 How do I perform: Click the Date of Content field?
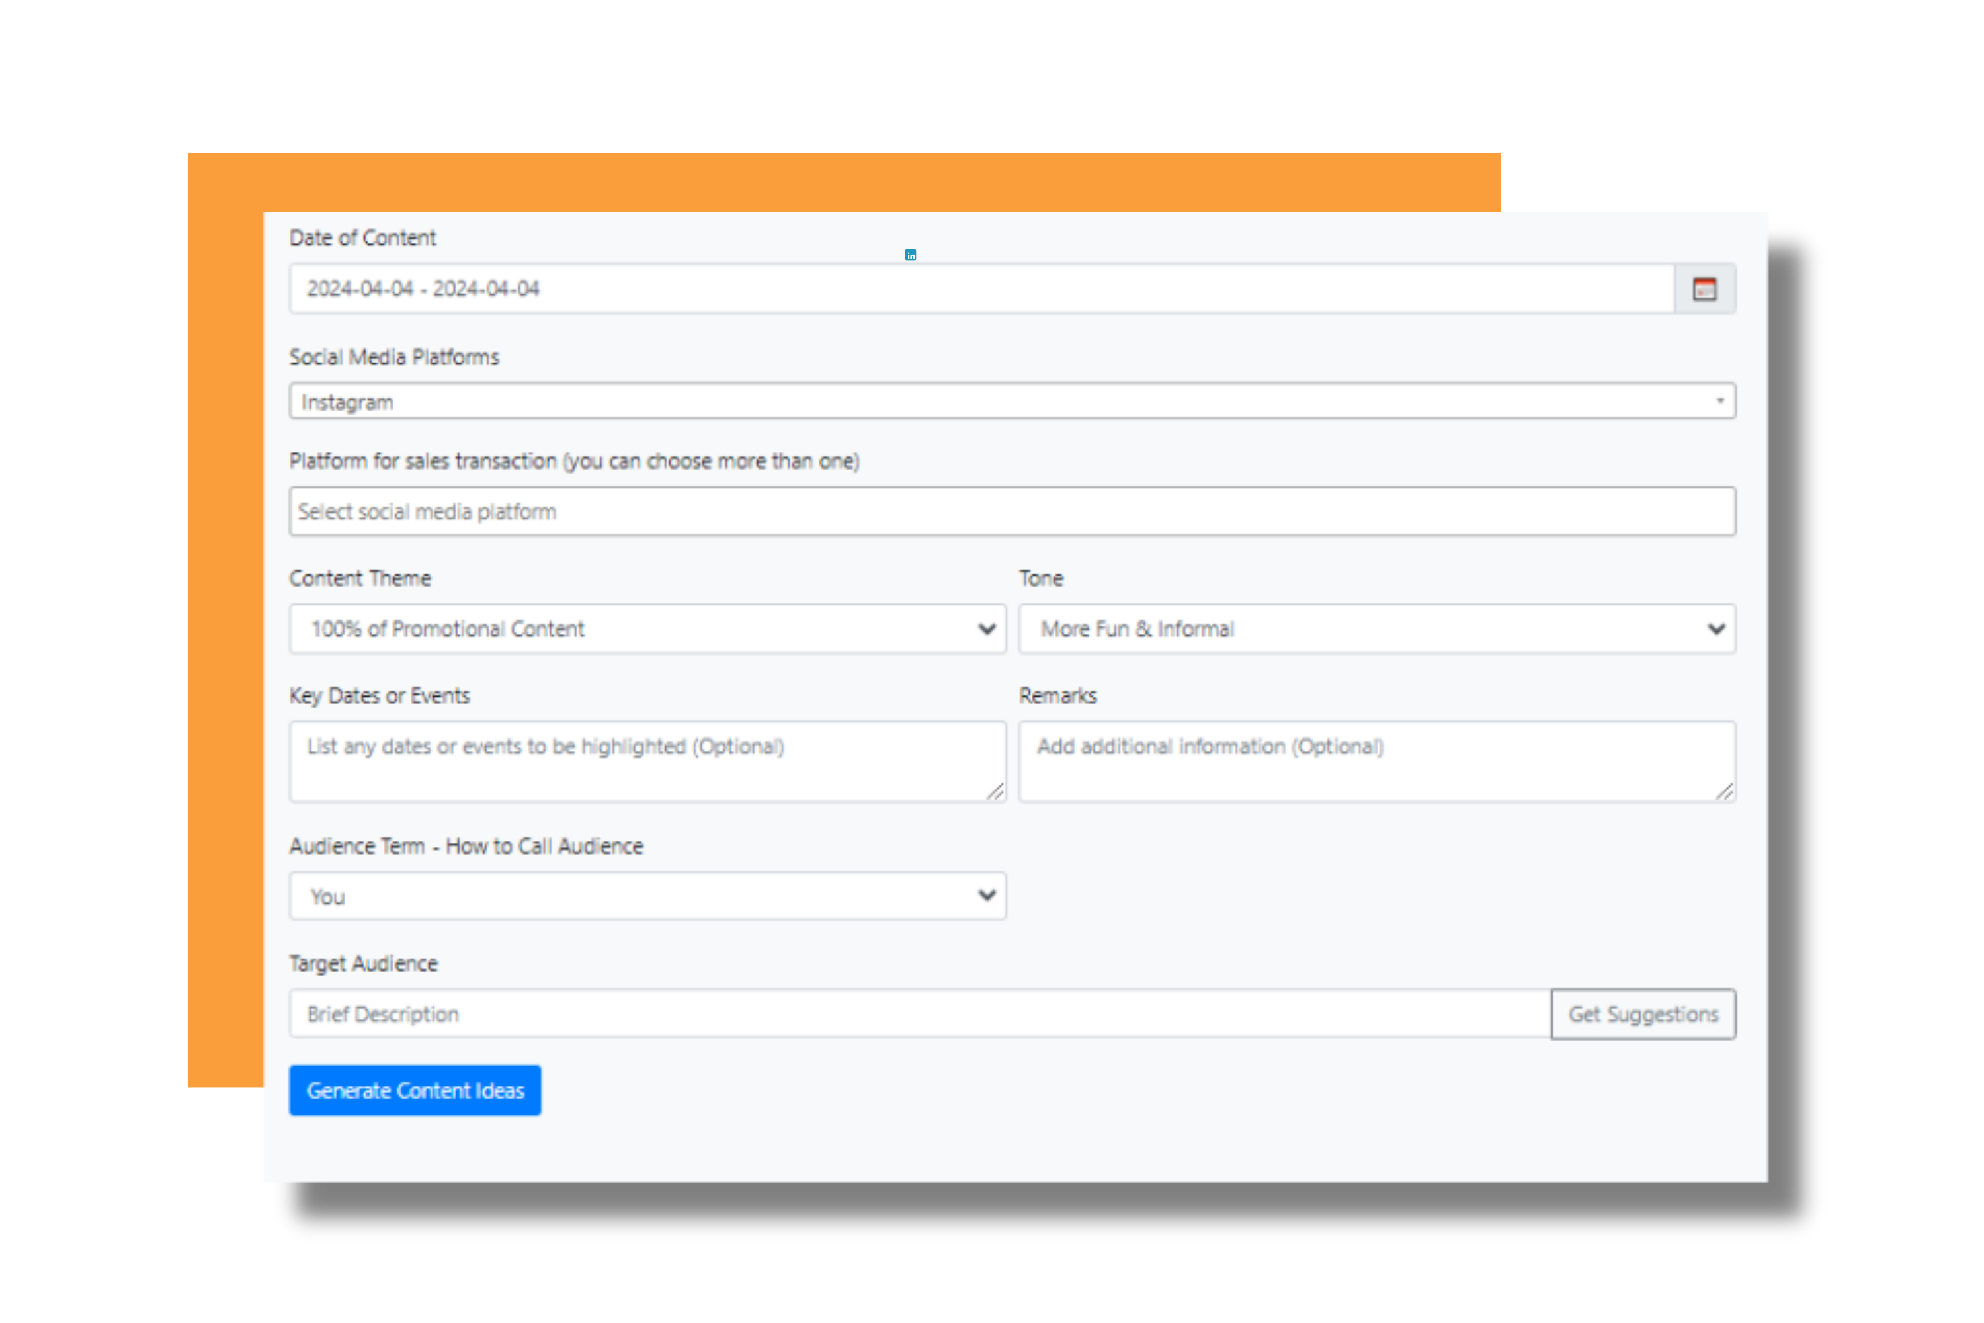pos(979,290)
